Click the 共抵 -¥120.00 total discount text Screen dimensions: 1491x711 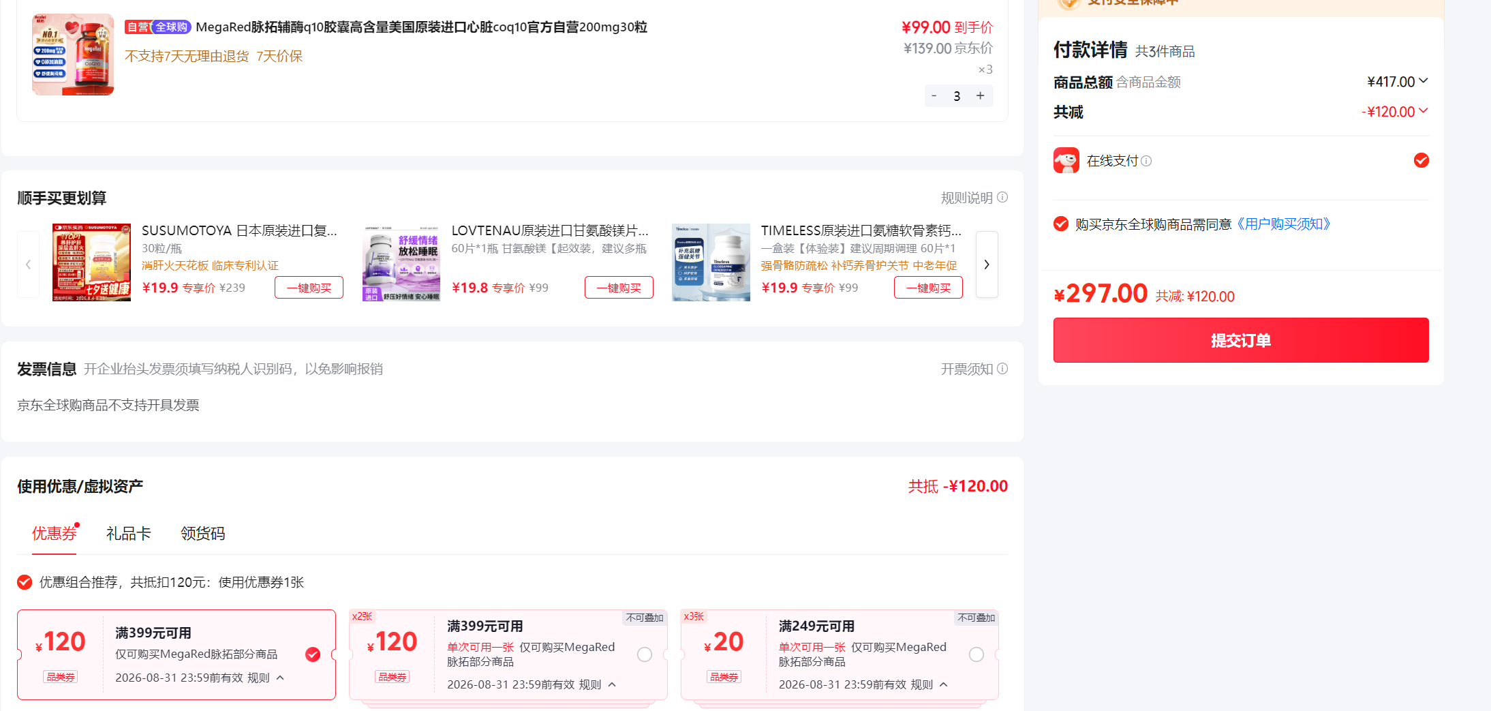tap(958, 486)
